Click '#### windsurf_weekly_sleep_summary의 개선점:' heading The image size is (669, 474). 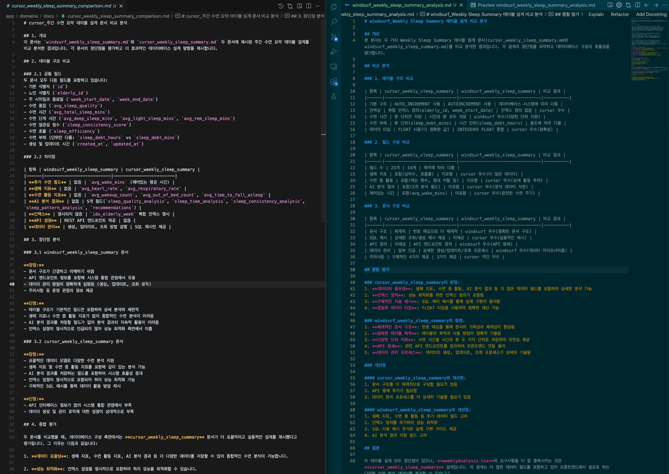[x=418, y=410]
